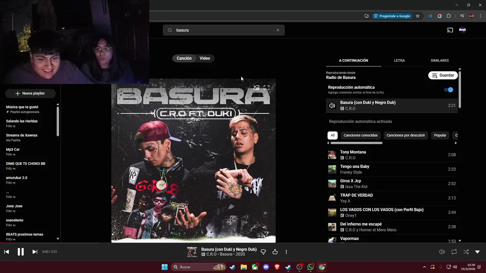Save the queue with Guardar button
Viewport: 486px width, 273px height.
pyautogui.click(x=443, y=75)
